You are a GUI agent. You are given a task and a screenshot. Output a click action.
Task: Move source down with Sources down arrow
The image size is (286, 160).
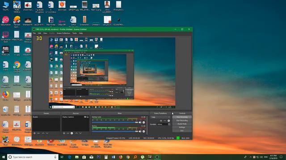[80, 133]
